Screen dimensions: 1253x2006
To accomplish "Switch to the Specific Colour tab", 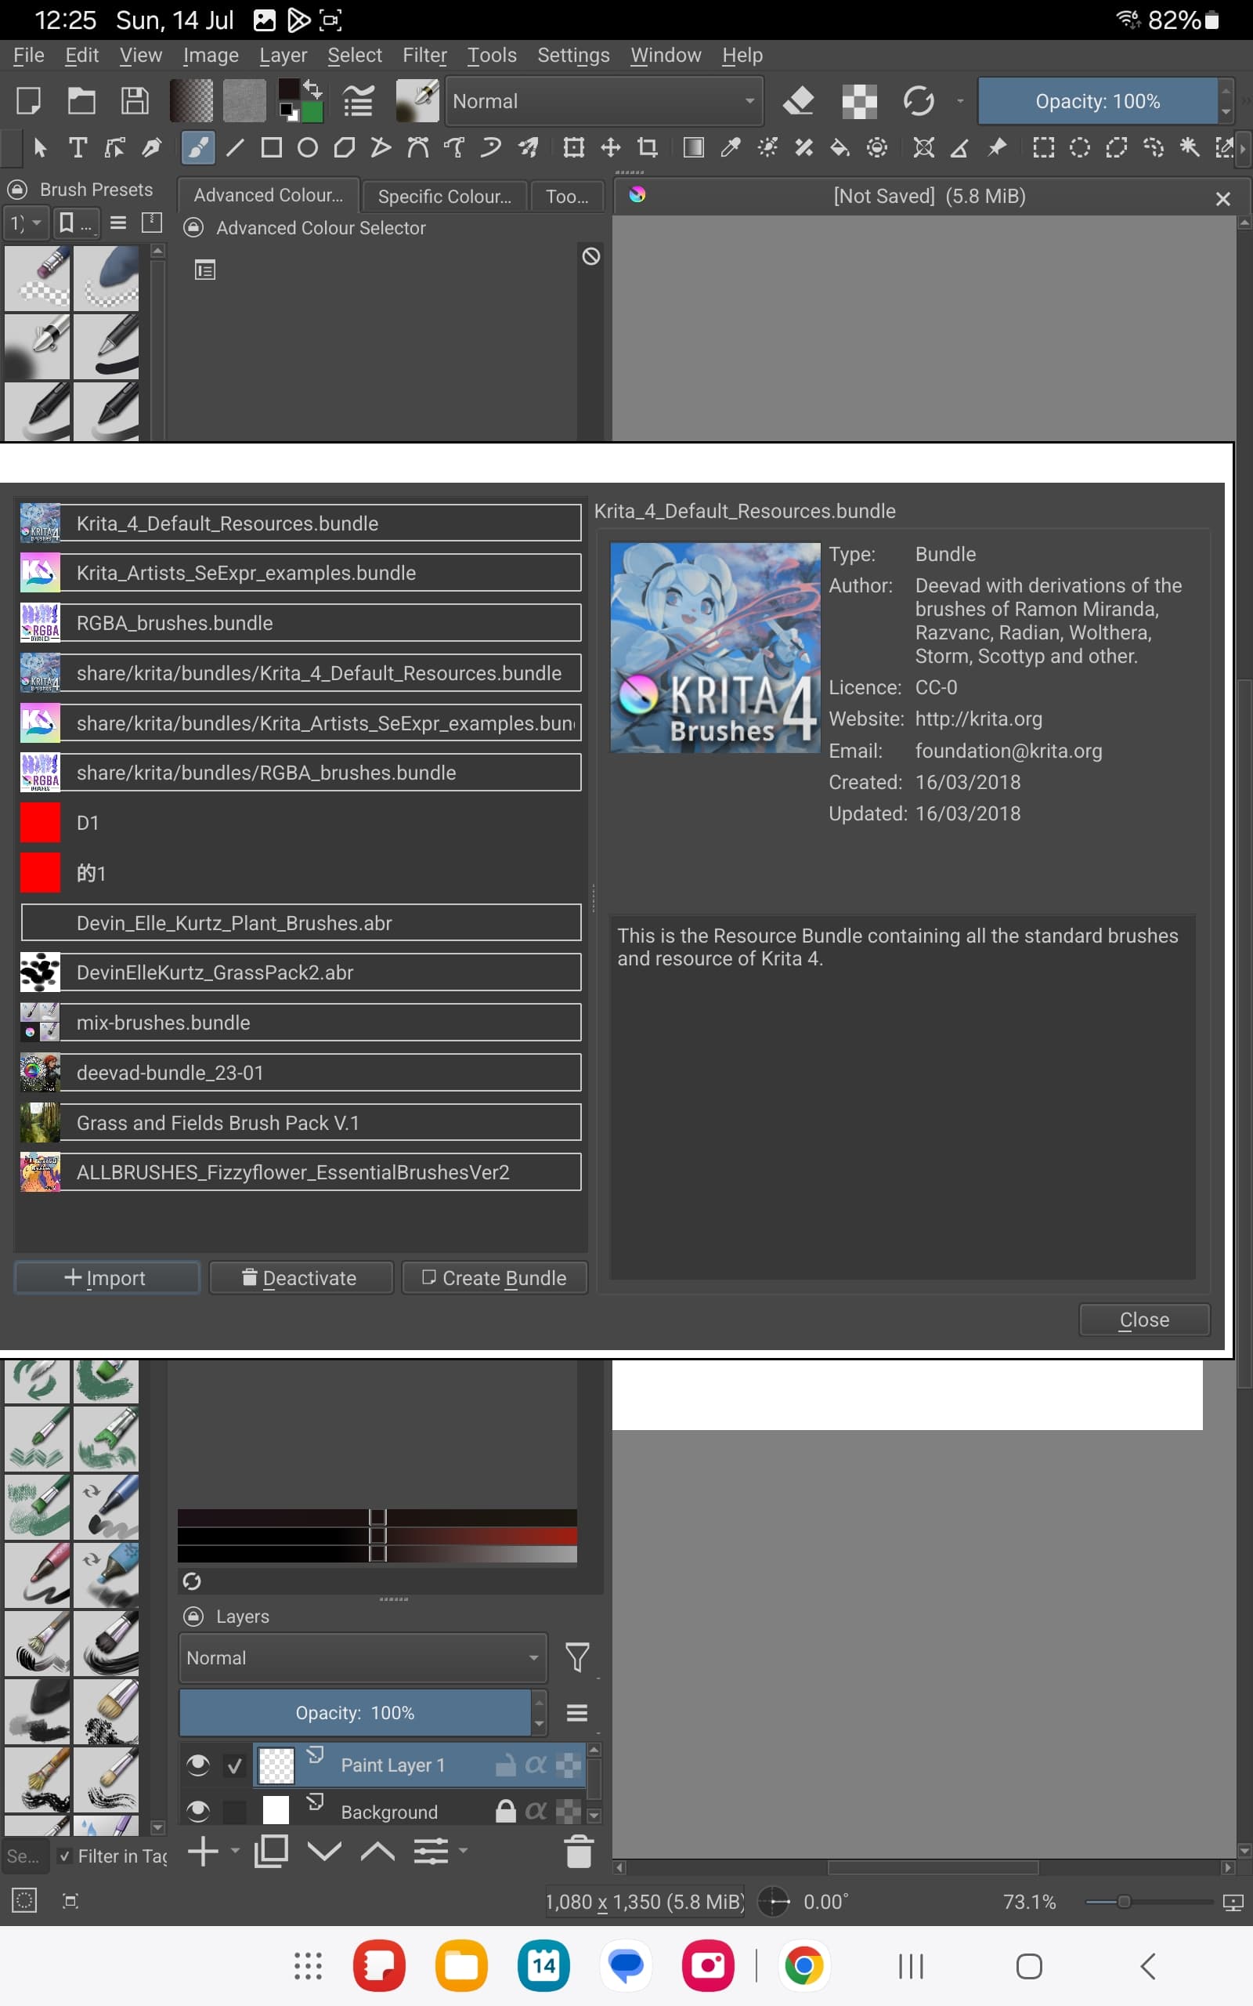I will coord(444,197).
